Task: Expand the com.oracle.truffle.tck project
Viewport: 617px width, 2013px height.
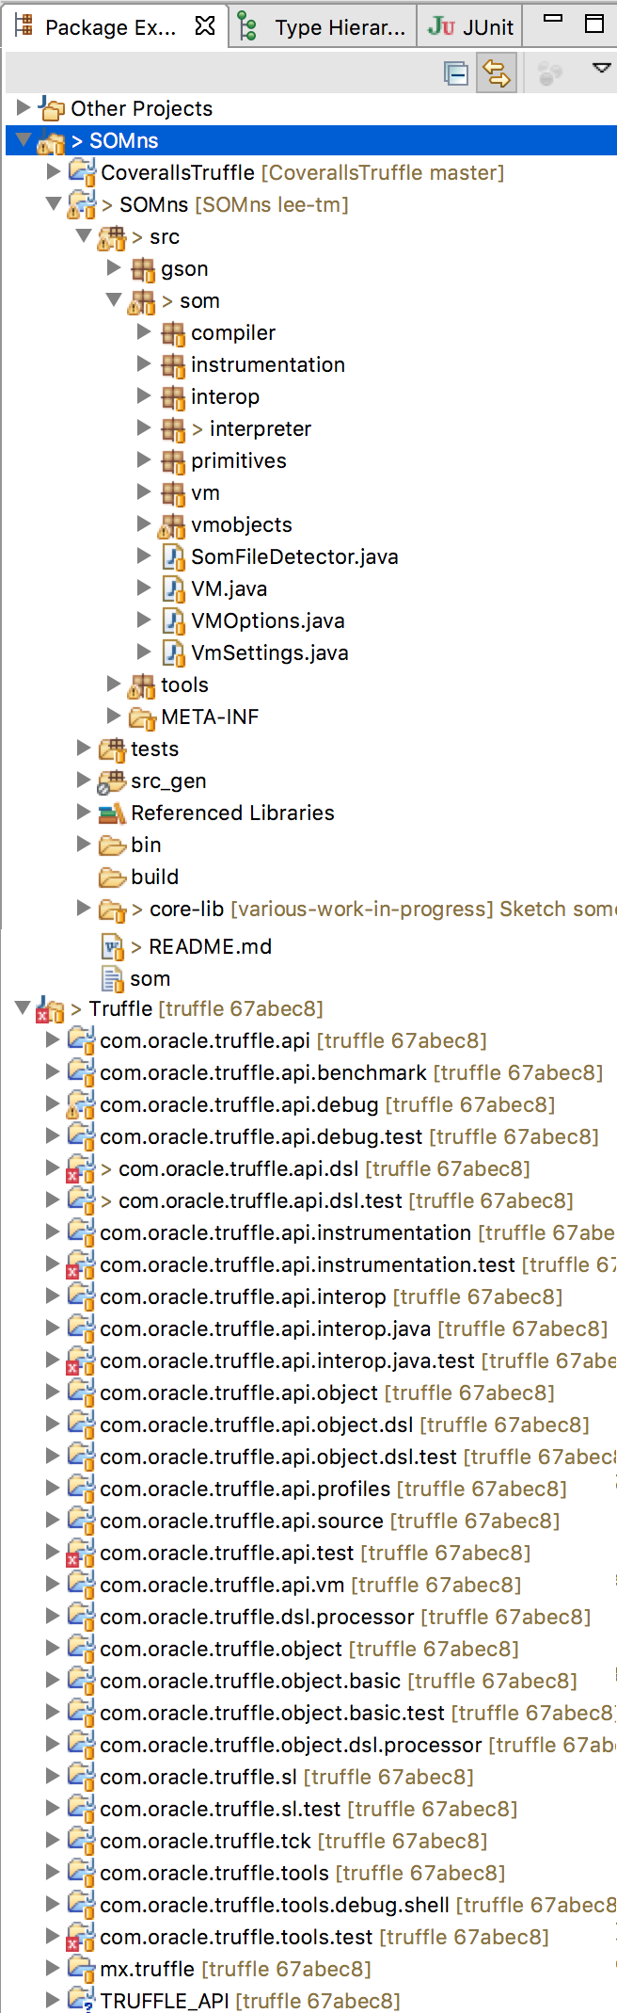Action: 54,1841
